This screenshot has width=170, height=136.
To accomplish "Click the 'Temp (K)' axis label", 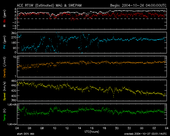I will 5,115.
